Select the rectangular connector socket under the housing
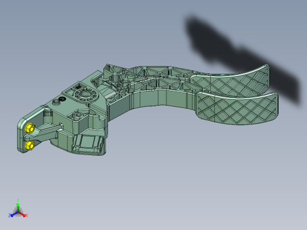The image size is (307, 230). pyautogui.click(x=88, y=144)
